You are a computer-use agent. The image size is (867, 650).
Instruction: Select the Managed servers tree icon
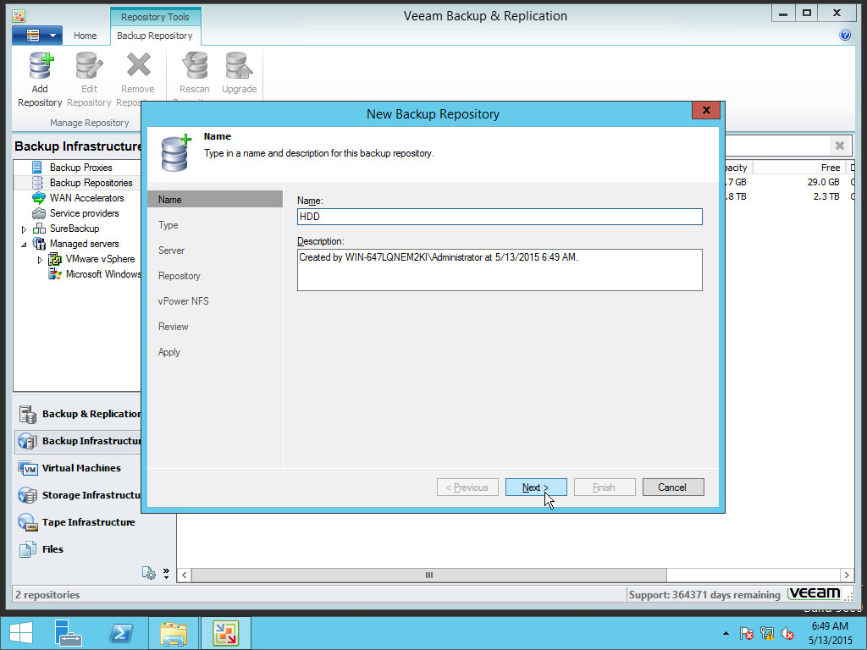[39, 244]
